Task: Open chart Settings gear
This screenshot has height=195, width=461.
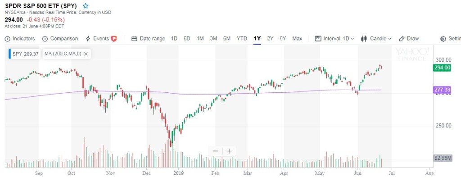Action: pos(443,39)
